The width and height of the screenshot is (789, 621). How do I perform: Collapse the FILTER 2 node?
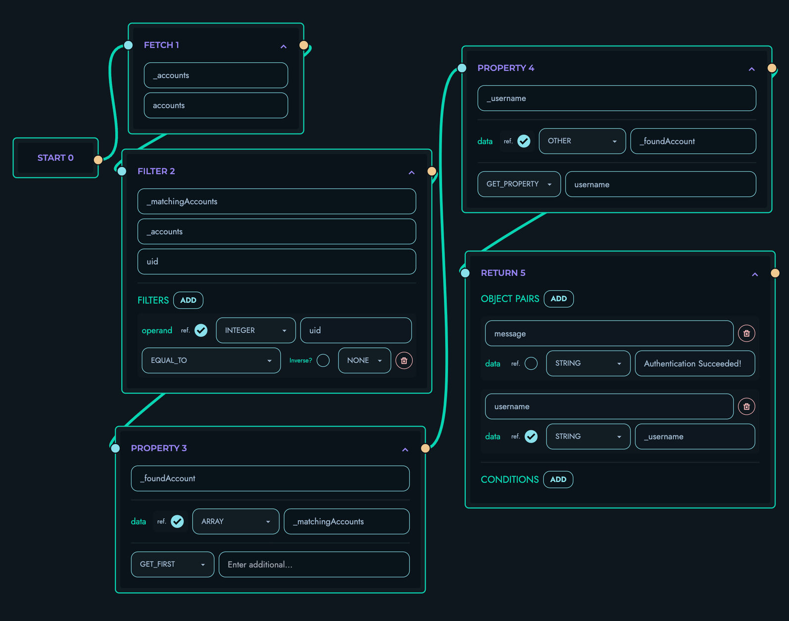(x=411, y=173)
